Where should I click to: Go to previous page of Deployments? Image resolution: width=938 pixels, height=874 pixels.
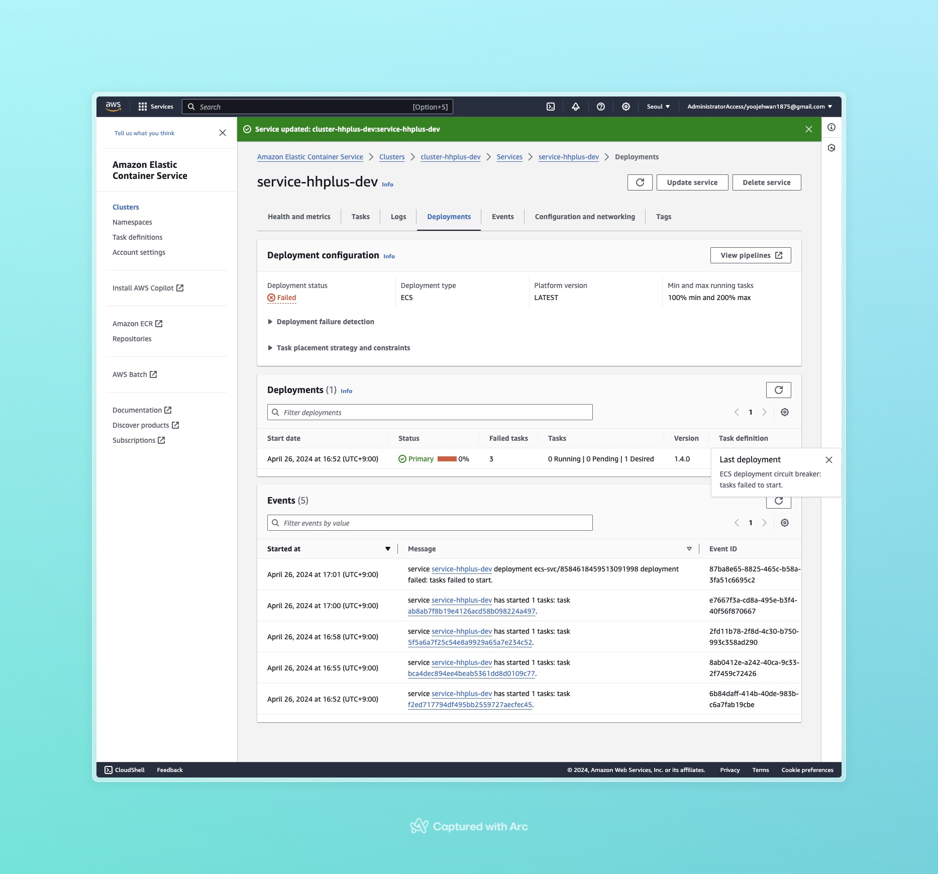click(737, 412)
